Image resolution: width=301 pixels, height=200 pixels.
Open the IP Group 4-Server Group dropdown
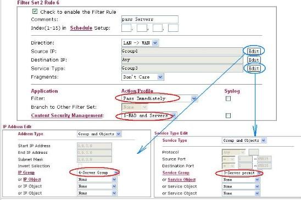tap(98, 173)
